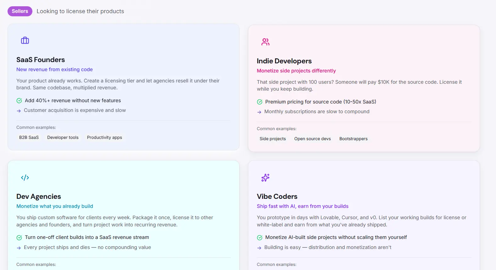This screenshot has width=496, height=270.
Task: Click the sparkles icon on Vibe Coders card
Action: pyautogui.click(x=265, y=177)
